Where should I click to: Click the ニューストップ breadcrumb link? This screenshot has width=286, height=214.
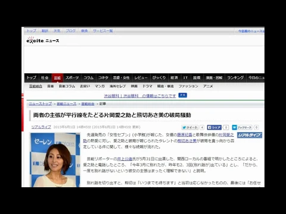[x=41, y=103]
